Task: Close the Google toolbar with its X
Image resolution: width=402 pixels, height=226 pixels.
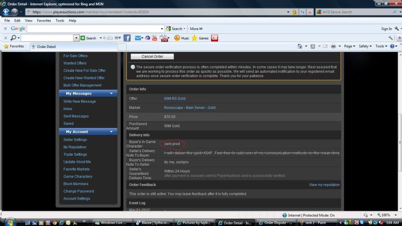Action: pyautogui.click(x=6, y=28)
